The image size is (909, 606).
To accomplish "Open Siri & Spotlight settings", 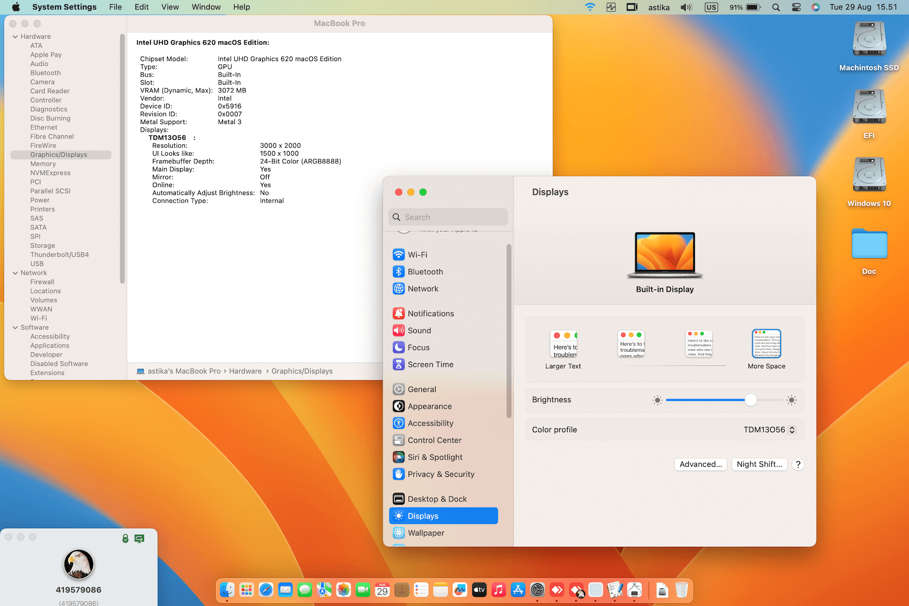I will tap(435, 457).
